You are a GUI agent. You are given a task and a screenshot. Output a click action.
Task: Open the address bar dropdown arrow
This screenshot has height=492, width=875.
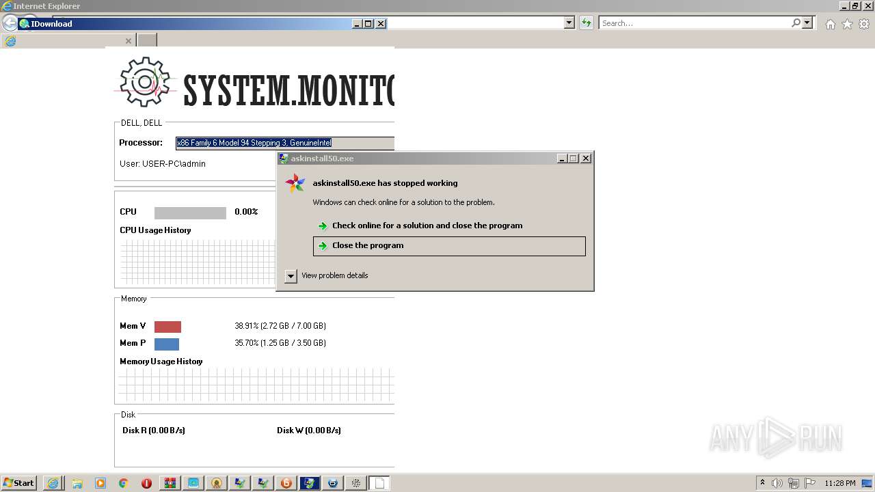pos(569,23)
